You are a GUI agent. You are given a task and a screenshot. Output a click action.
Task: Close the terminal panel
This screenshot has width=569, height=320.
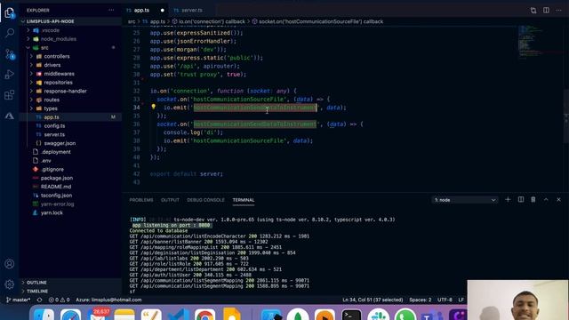[559, 199]
